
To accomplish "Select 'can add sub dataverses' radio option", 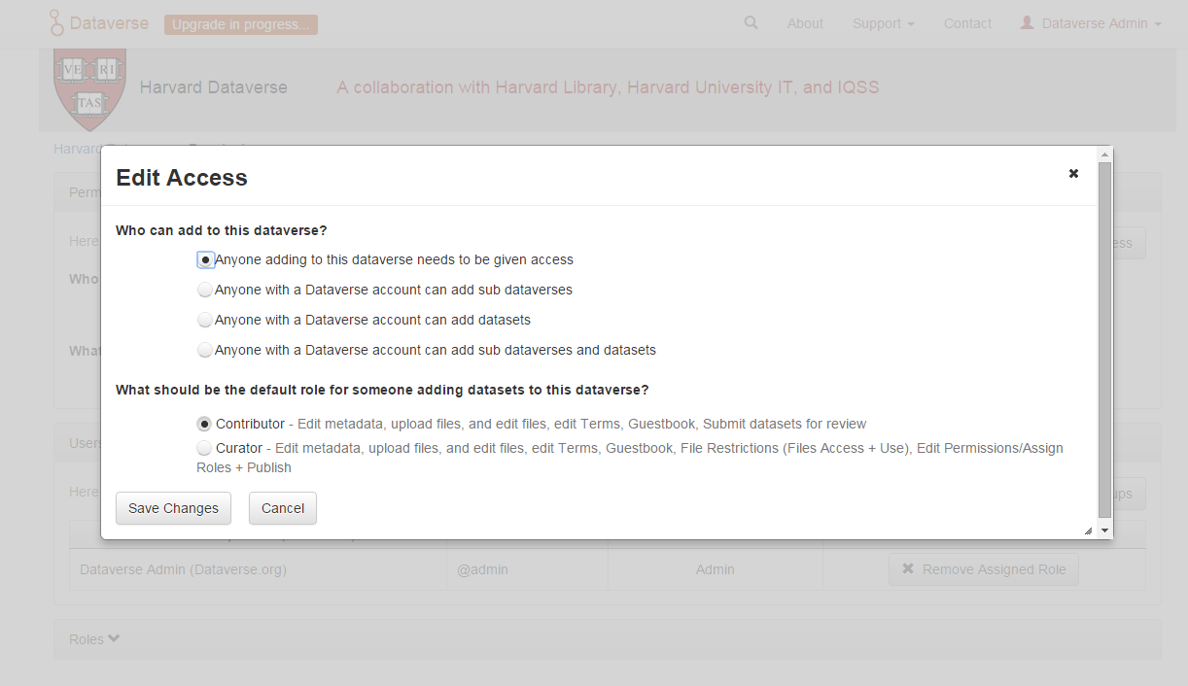I will [x=205, y=290].
